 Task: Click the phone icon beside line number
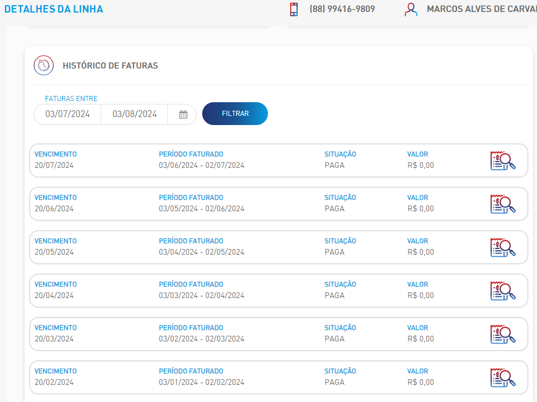coord(294,9)
